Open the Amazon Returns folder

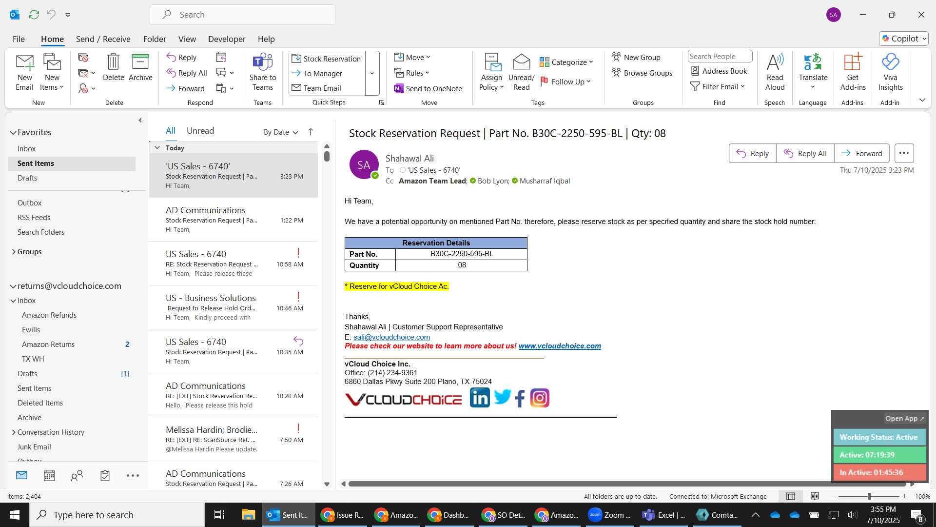coord(48,345)
